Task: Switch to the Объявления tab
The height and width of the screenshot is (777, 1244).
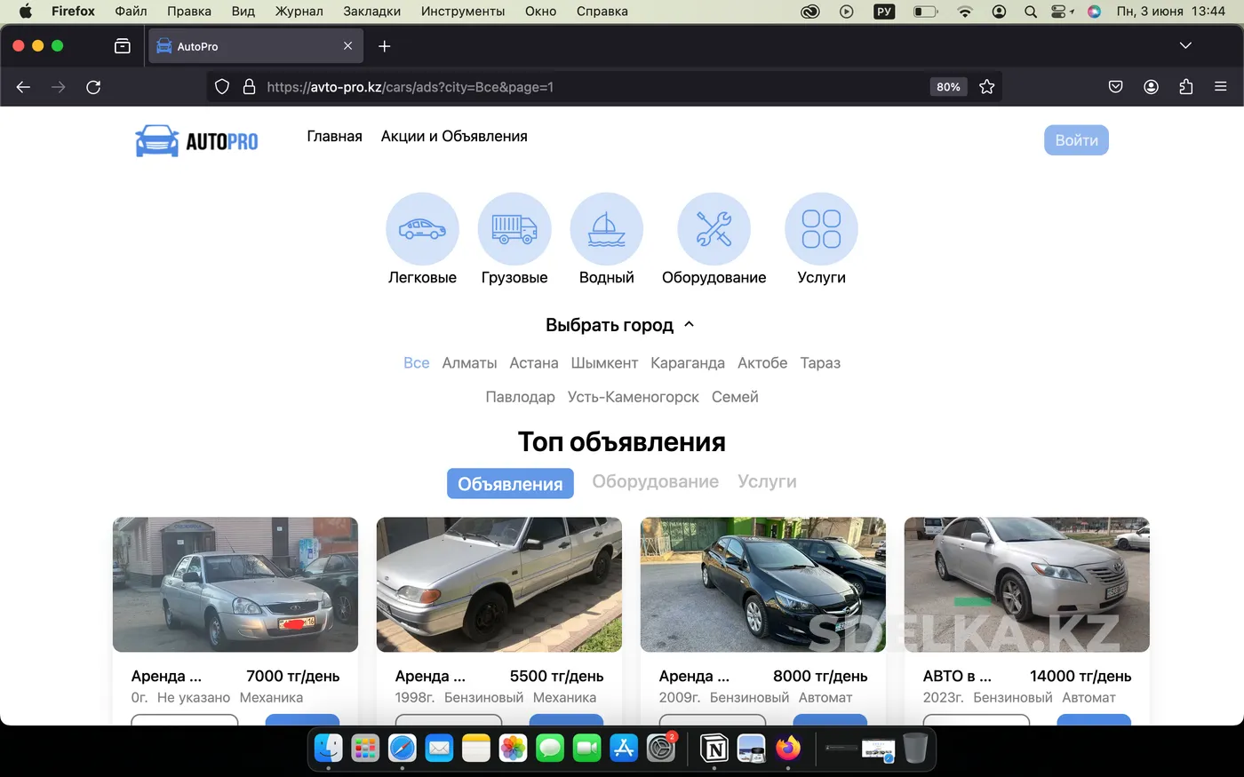Action: click(510, 483)
